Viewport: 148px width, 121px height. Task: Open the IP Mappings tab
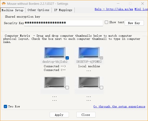coord(63,10)
